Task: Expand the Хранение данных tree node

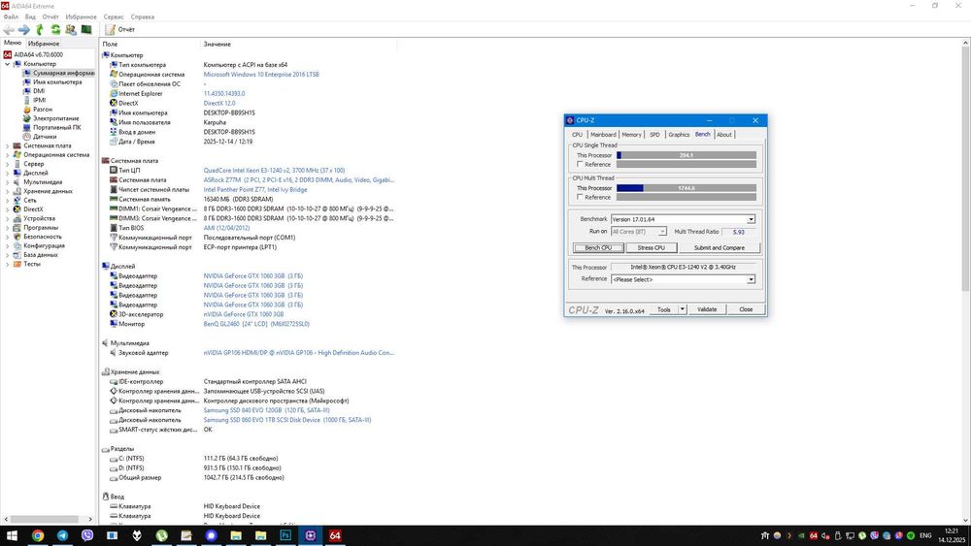Action: click(8, 191)
